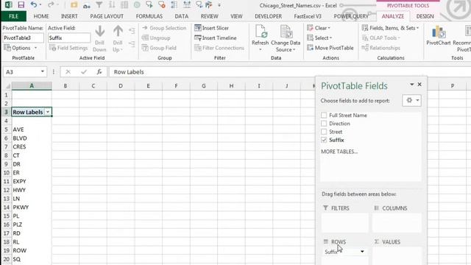Switch to the FORMULAS tab

[149, 16]
